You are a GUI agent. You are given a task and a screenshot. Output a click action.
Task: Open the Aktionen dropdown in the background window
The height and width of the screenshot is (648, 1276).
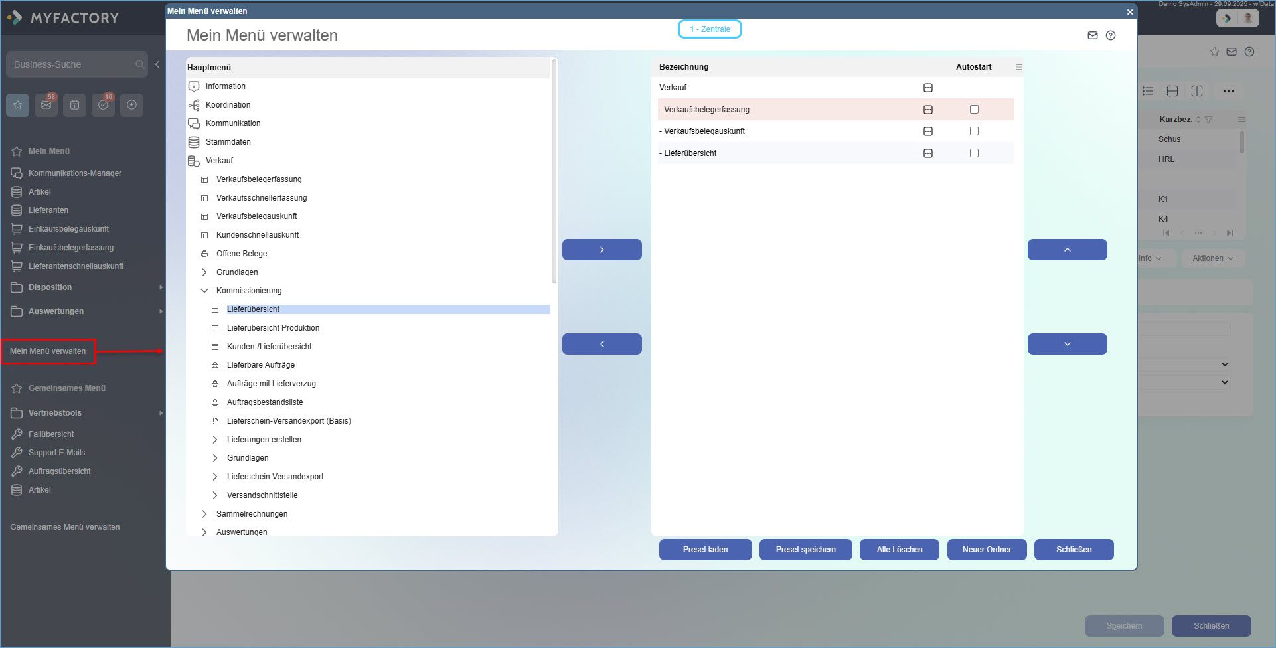coord(1212,258)
